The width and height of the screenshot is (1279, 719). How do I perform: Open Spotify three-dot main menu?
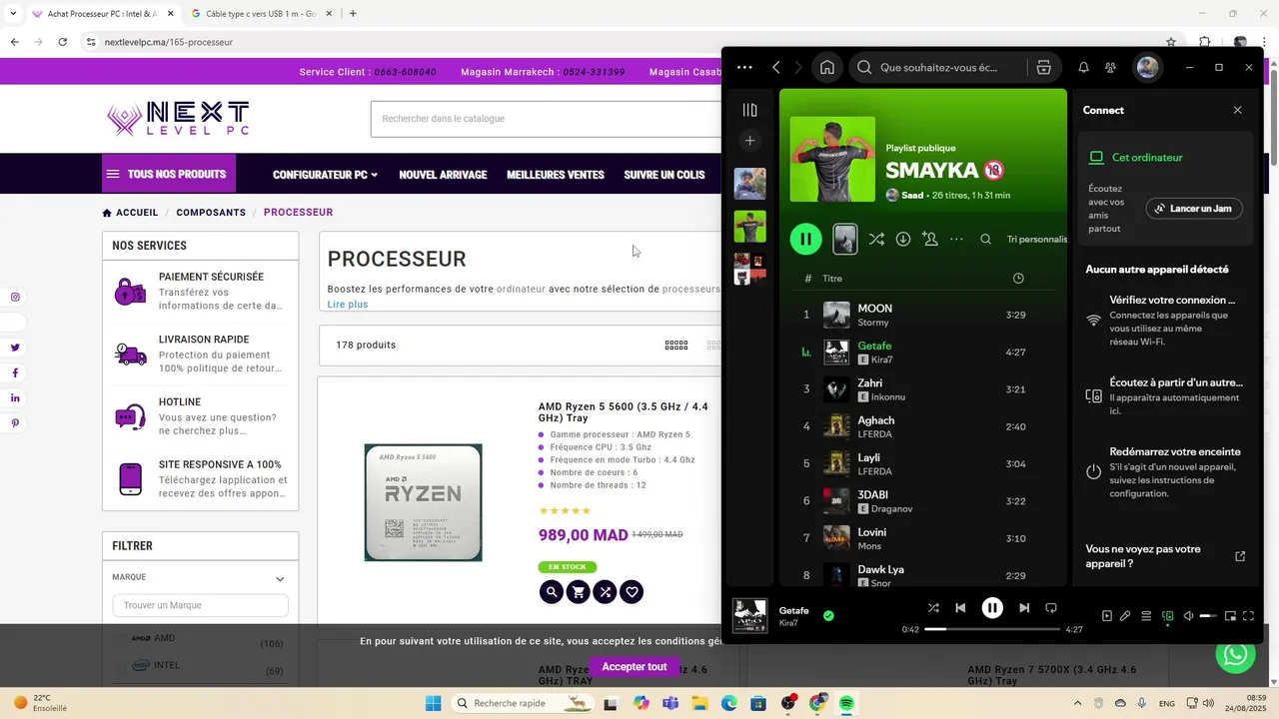(x=744, y=67)
